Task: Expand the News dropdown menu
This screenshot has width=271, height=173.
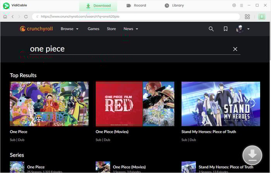Action: pyautogui.click(x=131, y=29)
